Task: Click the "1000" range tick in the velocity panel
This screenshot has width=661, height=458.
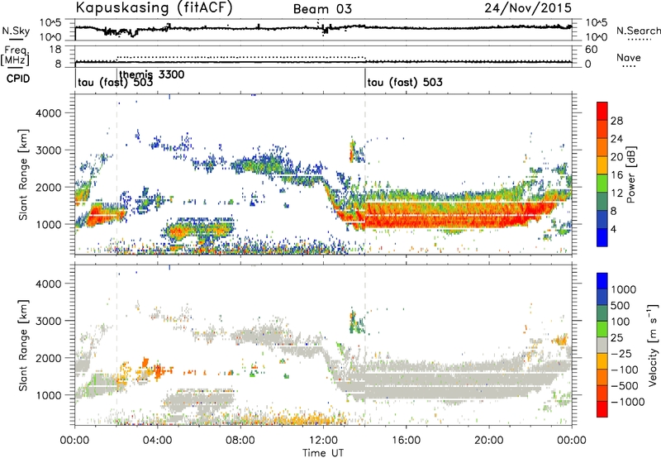Action: pyautogui.click(x=48, y=395)
